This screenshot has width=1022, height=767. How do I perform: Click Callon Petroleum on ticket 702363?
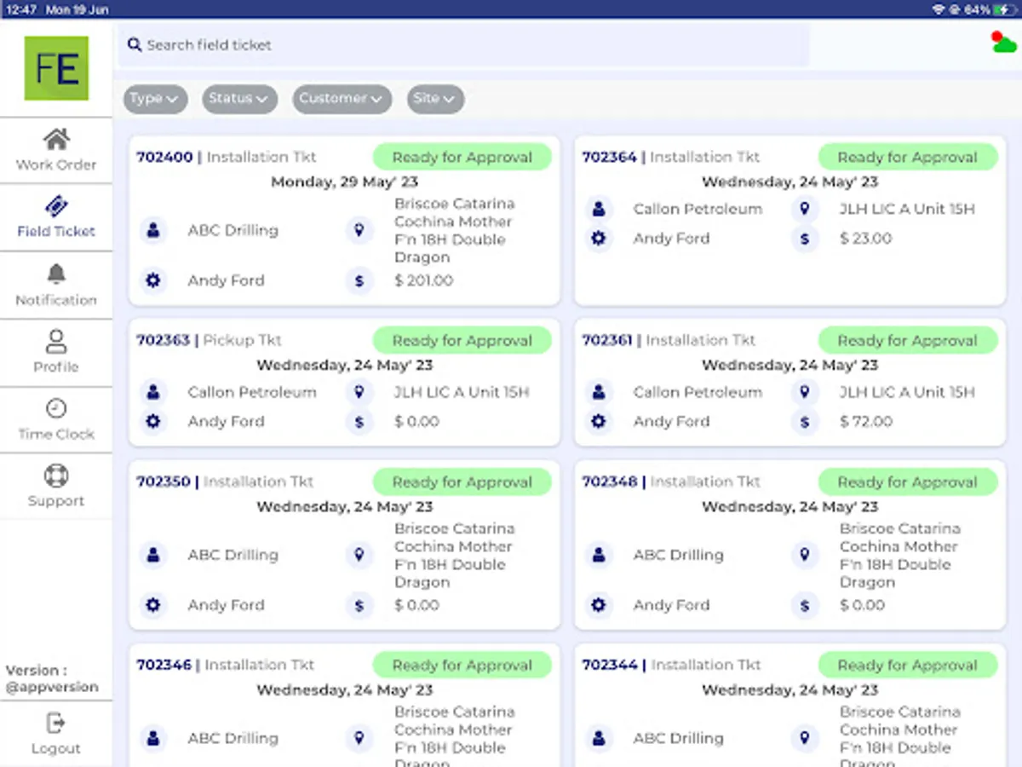pos(252,392)
